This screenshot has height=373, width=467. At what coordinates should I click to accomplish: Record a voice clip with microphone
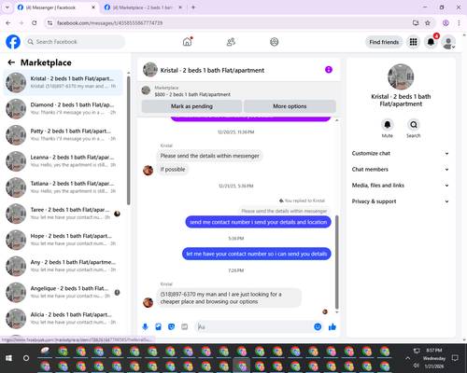(x=145, y=326)
